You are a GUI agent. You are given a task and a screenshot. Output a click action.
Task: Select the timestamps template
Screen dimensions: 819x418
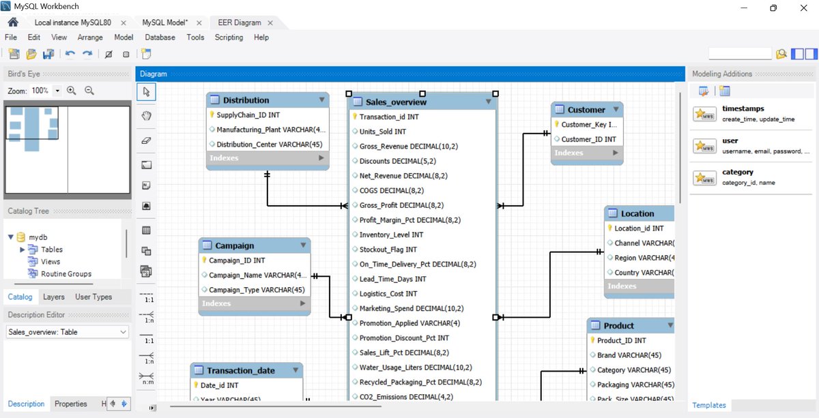click(752, 113)
